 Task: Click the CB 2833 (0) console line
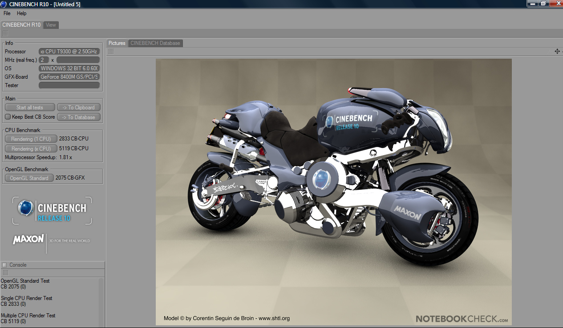13,304
